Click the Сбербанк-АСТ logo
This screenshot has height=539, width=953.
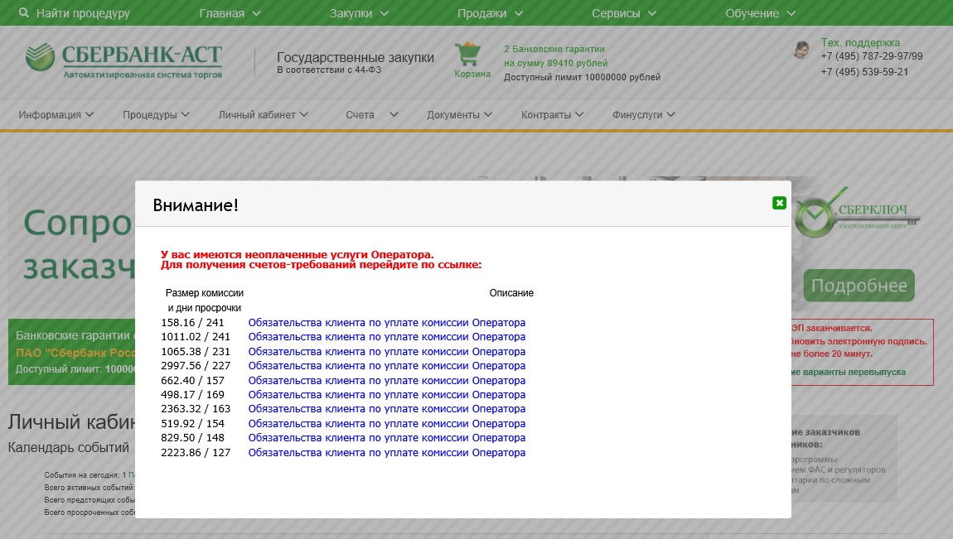tap(123, 61)
